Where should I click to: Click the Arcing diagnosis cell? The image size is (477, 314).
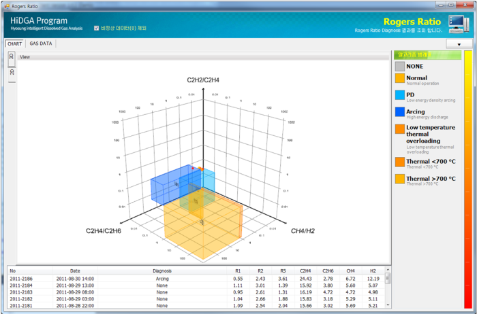[x=162, y=279]
